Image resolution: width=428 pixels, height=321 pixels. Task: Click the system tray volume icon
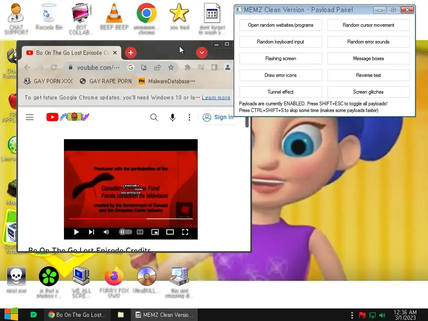(x=382, y=315)
